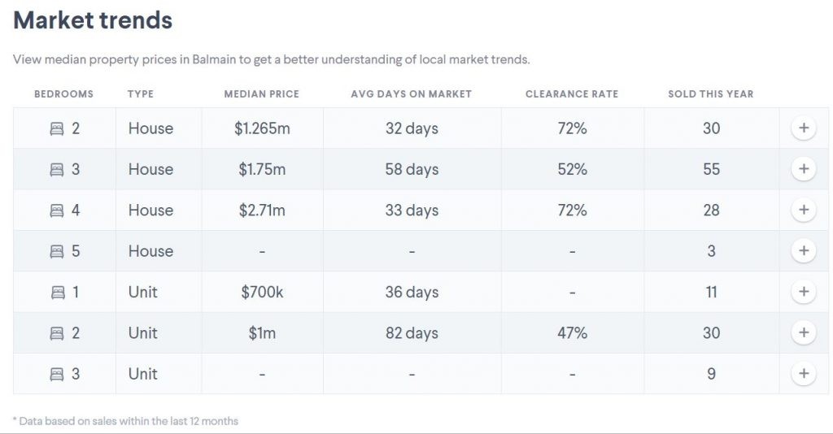Expand the 1 bedroom Unit row
Viewport: 833px width, 434px height.
pyautogui.click(x=803, y=292)
